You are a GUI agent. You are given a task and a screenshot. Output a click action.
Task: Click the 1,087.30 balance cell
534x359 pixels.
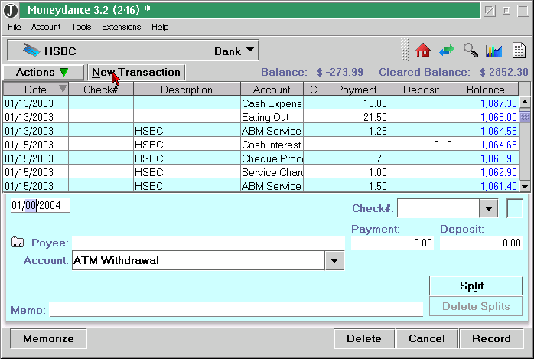pos(487,103)
